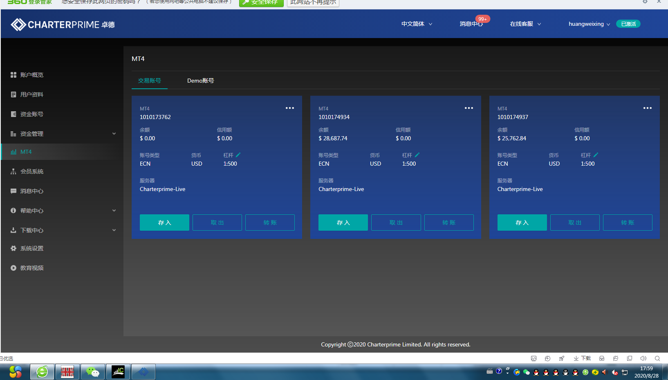Click 转账 for account 1010174934
668x380 pixels.
(x=449, y=223)
